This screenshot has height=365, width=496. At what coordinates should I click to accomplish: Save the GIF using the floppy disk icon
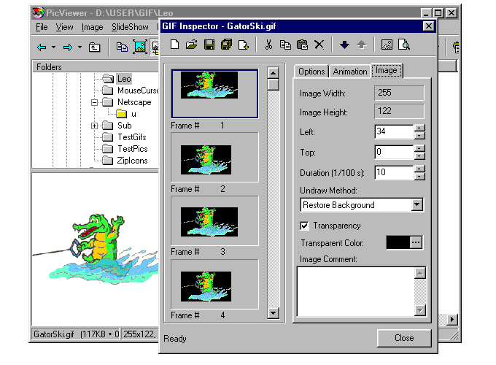tap(209, 45)
